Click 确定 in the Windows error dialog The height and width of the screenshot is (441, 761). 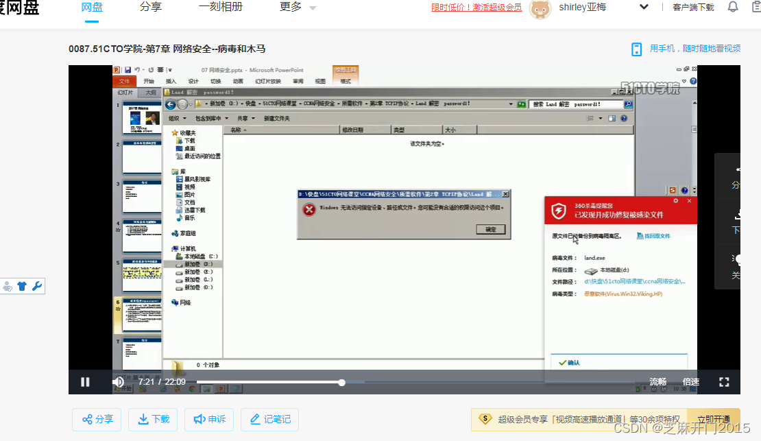[491, 229]
